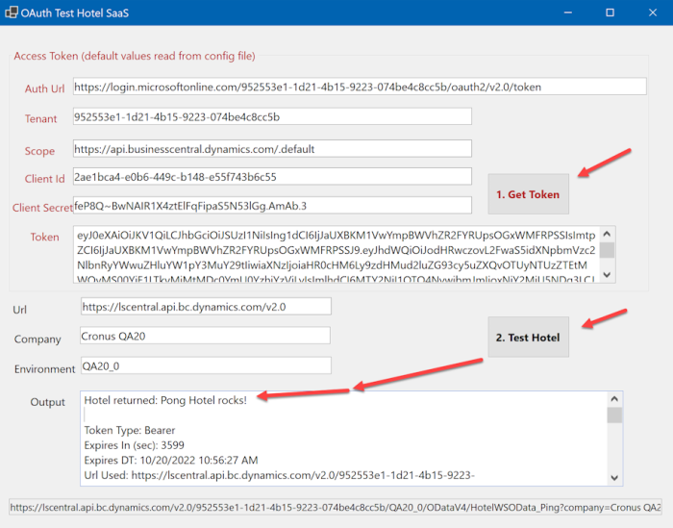Minimize the OAuth Test Hotel window
Image resolution: width=673 pixels, height=528 pixels.
(568, 13)
